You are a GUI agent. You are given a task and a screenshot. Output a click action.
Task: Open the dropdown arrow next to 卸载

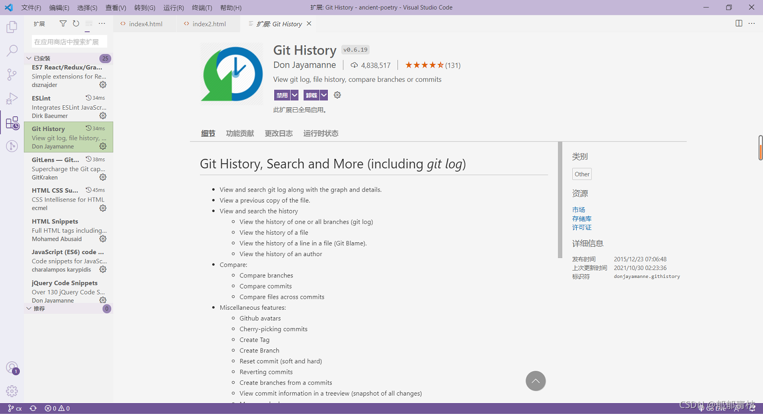pyautogui.click(x=324, y=95)
